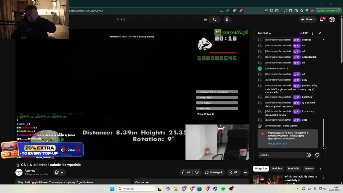The image size is (343, 193).
Task: Like the video with thumbs up
Action: pos(186,172)
